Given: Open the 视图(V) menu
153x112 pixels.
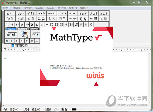Looking at the screenshot, I should [28, 8].
